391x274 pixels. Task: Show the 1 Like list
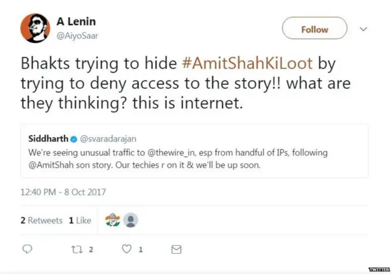pyautogui.click(x=80, y=220)
